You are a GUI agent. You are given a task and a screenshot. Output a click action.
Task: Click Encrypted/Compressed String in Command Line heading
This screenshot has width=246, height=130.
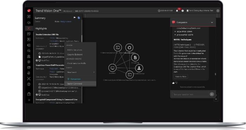(56, 100)
